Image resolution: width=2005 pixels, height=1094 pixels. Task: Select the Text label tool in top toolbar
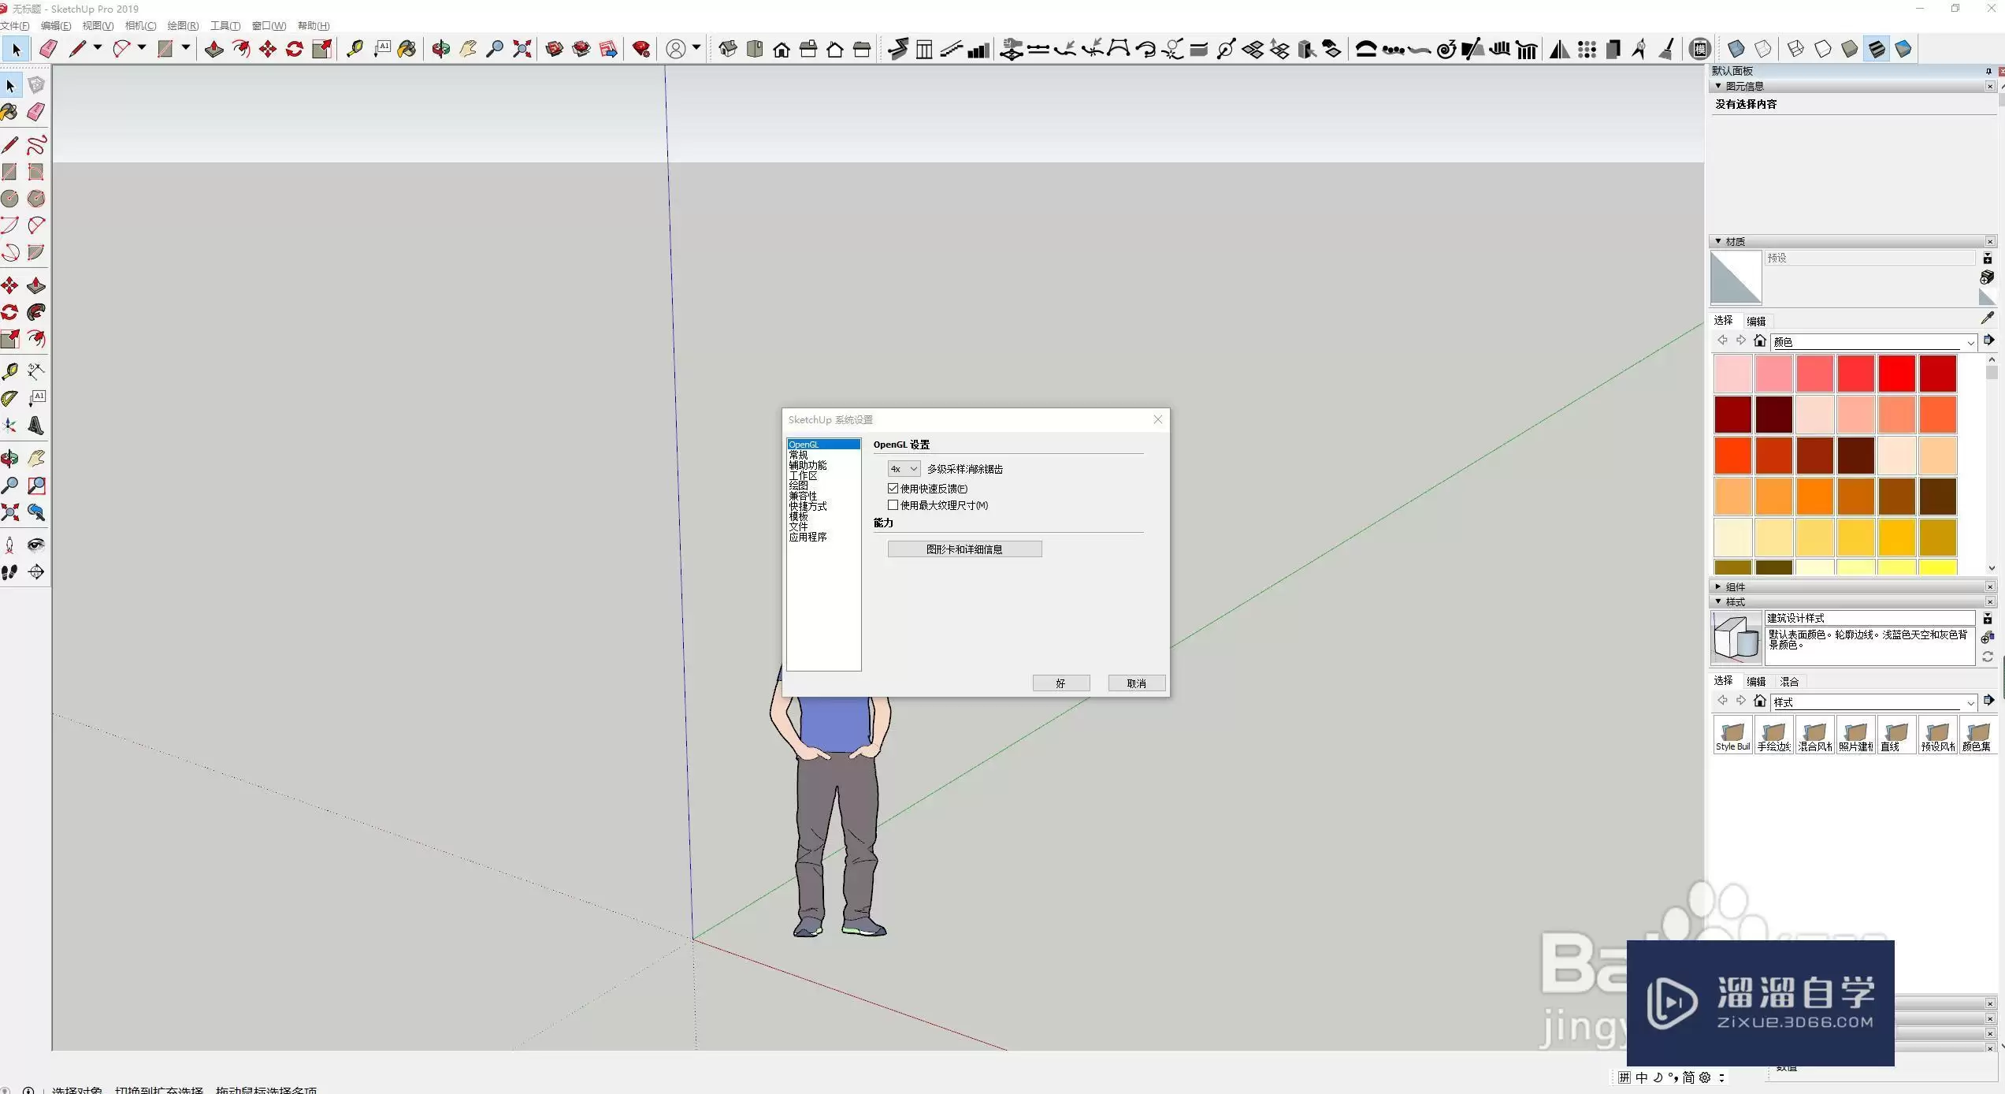(382, 50)
